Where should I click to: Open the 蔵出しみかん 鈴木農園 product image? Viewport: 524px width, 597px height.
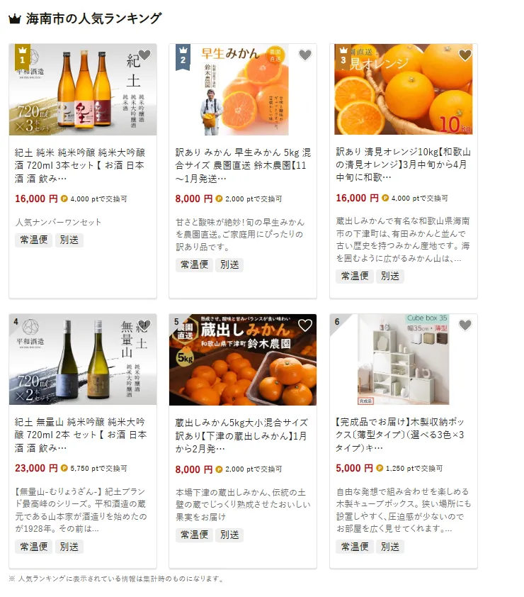[x=243, y=359]
